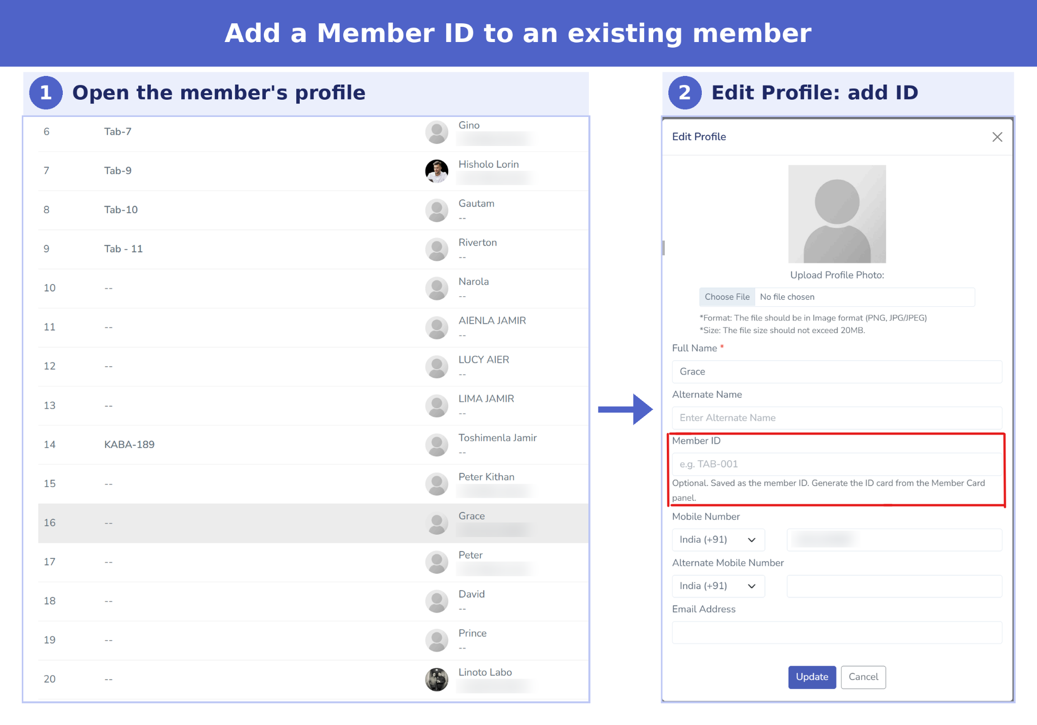The image size is (1037, 725).
Task: Focus the Email Address field
Action: coord(837,632)
